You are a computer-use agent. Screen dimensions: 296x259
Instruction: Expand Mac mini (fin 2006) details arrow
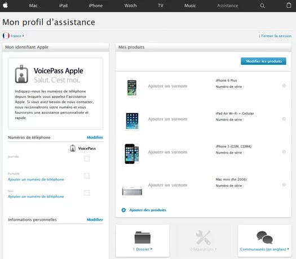click(284, 185)
